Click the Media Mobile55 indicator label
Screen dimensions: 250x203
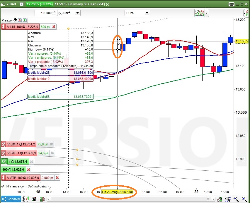[x=60, y=97]
